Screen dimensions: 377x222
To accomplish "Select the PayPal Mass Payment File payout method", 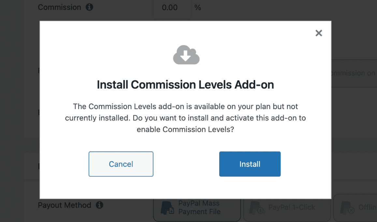I will (x=197, y=208).
